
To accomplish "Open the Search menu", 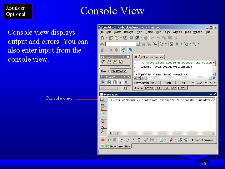I will (x=117, y=32).
